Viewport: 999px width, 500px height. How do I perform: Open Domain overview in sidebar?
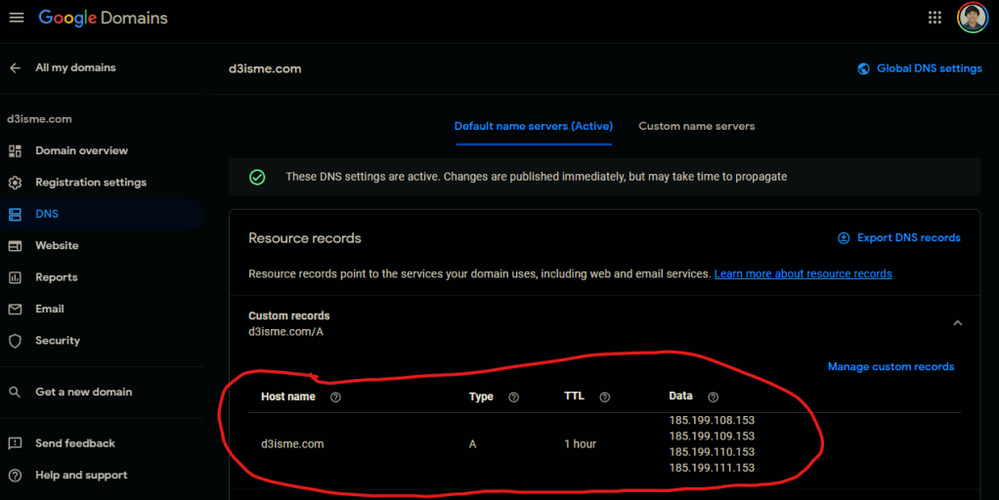81,150
